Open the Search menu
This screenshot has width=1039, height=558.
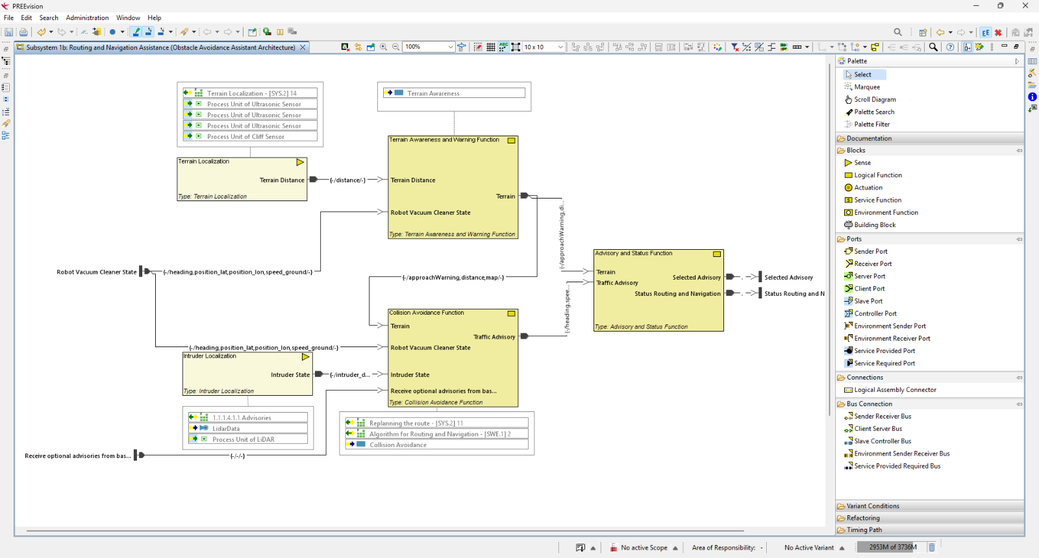(x=49, y=18)
